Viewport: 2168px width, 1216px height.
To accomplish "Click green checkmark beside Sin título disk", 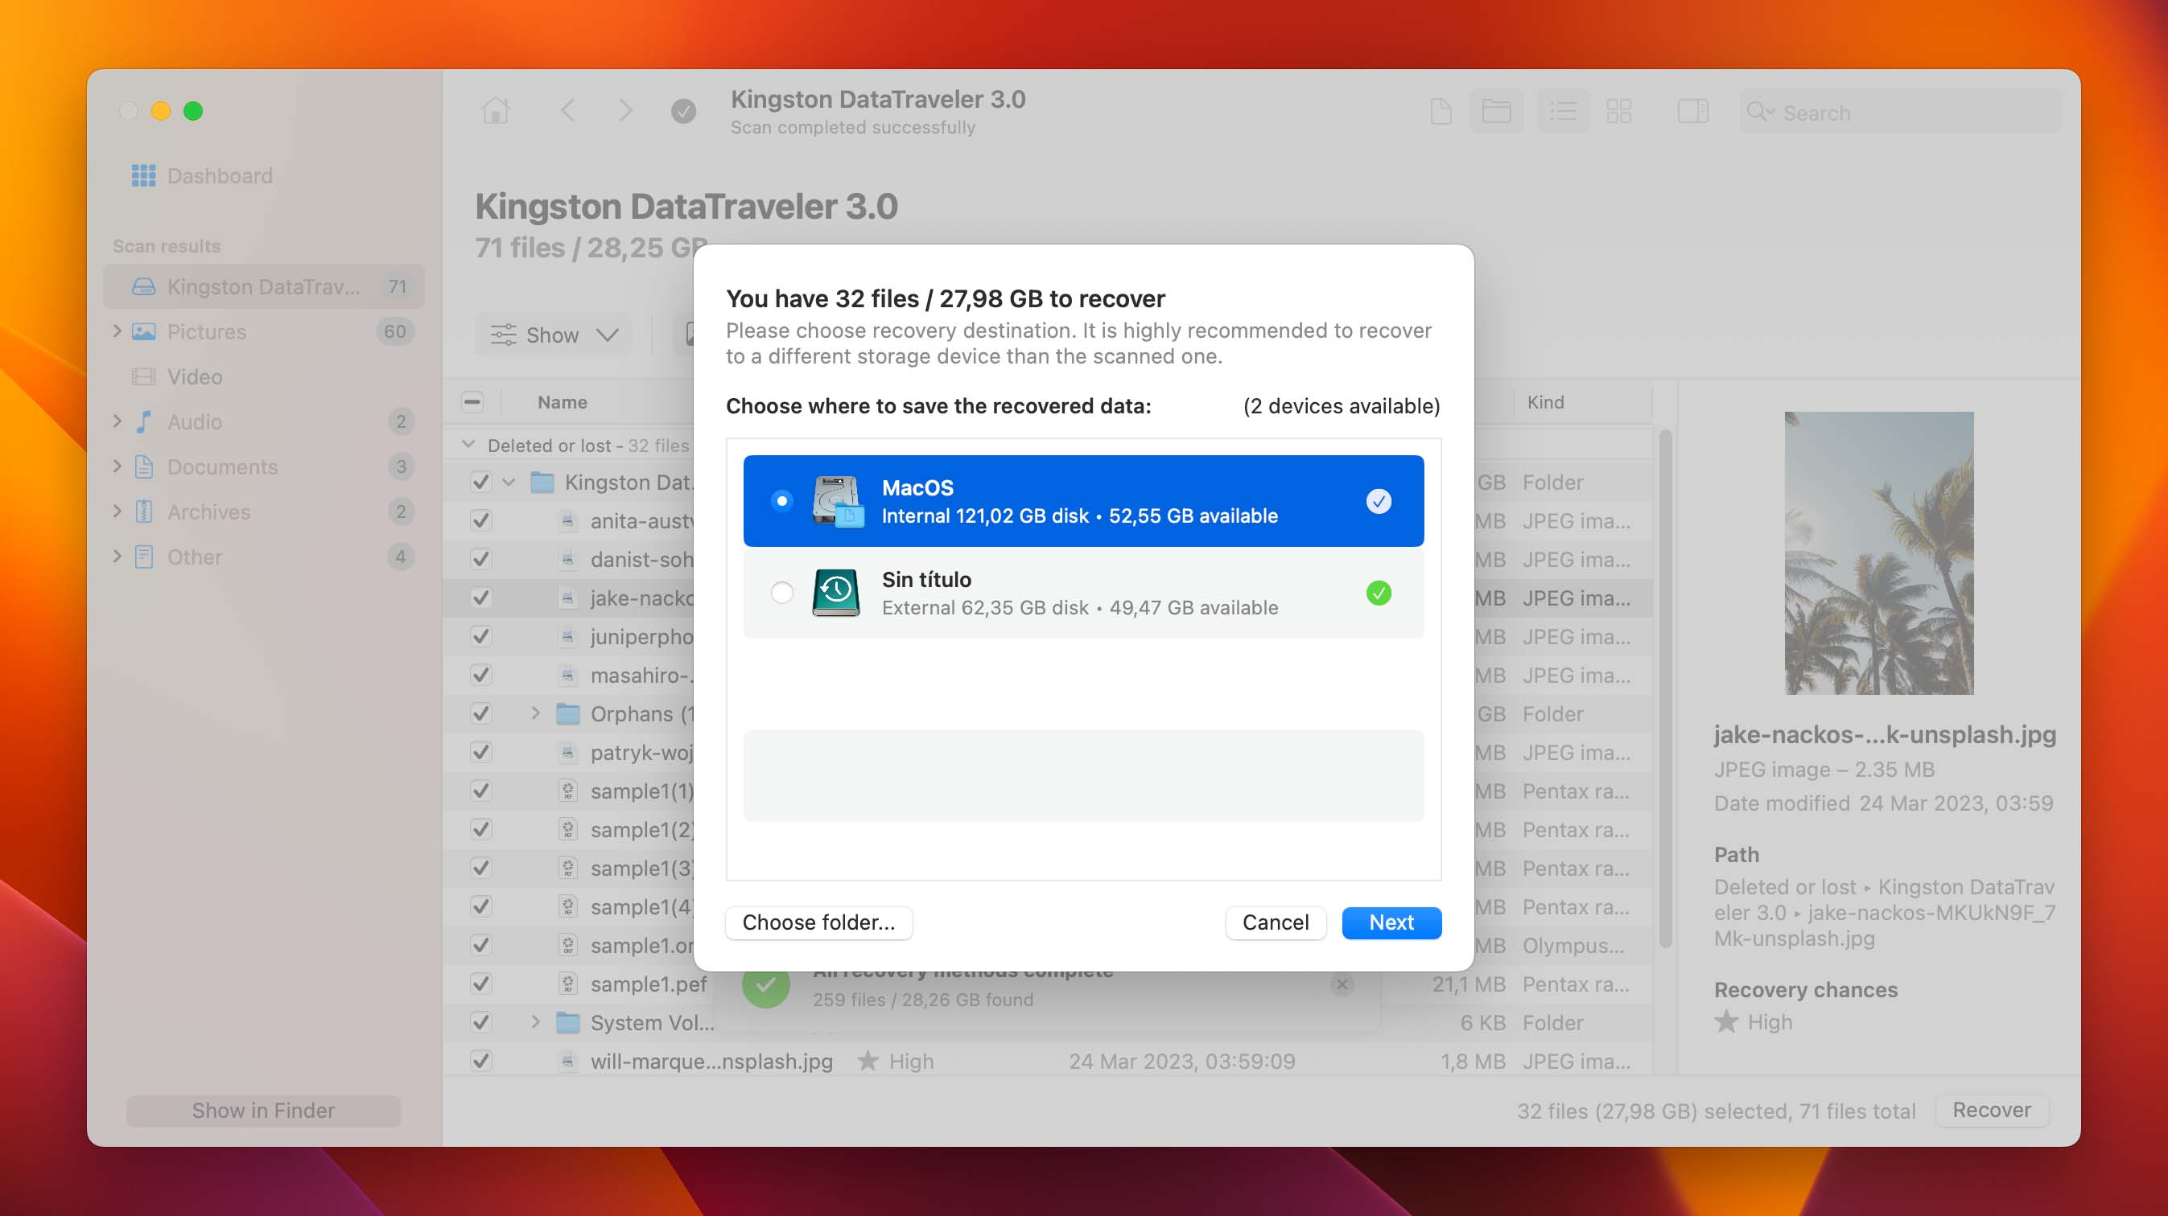I will (1379, 593).
